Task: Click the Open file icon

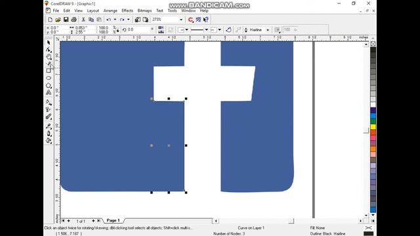Action: click(58, 20)
